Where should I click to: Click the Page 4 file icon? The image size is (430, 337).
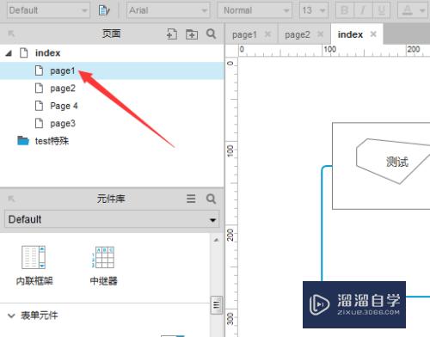tap(39, 106)
